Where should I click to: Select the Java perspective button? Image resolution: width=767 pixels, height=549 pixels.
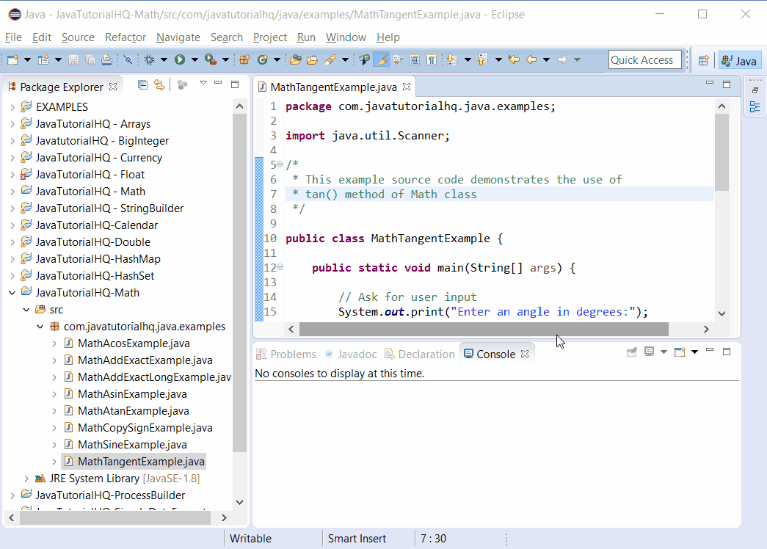click(740, 61)
